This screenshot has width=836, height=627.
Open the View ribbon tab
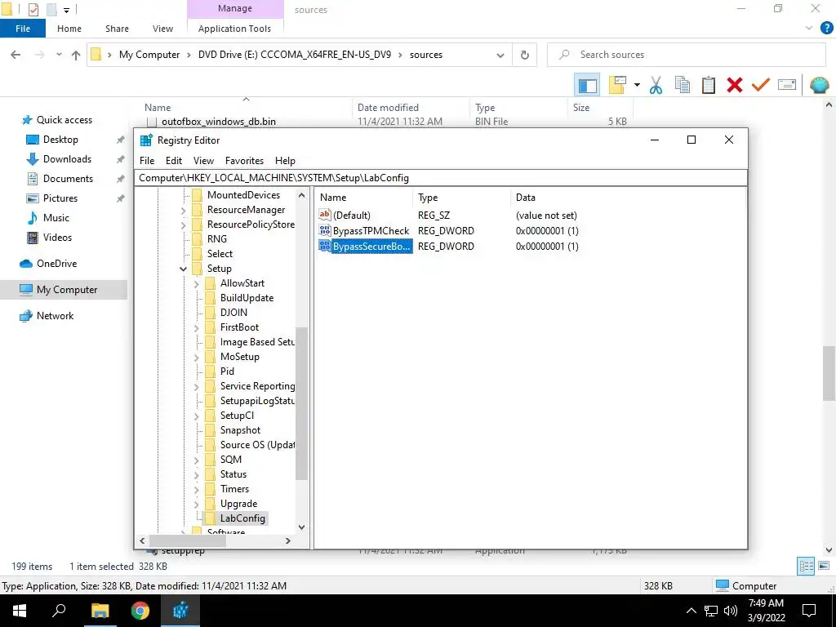(x=162, y=29)
